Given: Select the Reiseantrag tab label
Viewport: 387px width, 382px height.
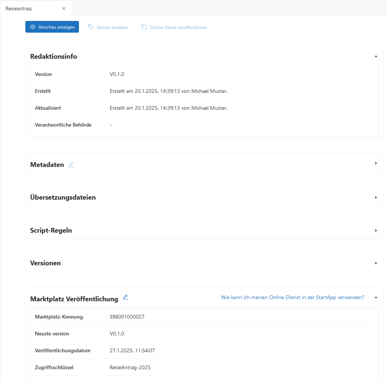Looking at the screenshot, I should coord(18,8).
